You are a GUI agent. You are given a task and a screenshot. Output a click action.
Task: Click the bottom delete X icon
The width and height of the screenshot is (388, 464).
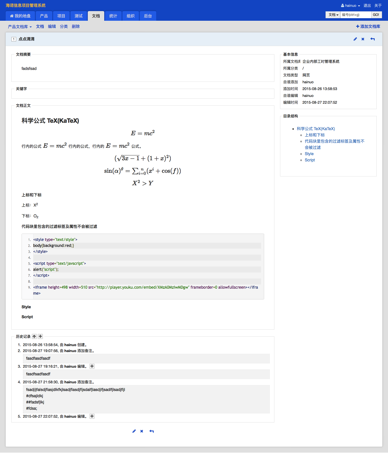tap(142, 431)
